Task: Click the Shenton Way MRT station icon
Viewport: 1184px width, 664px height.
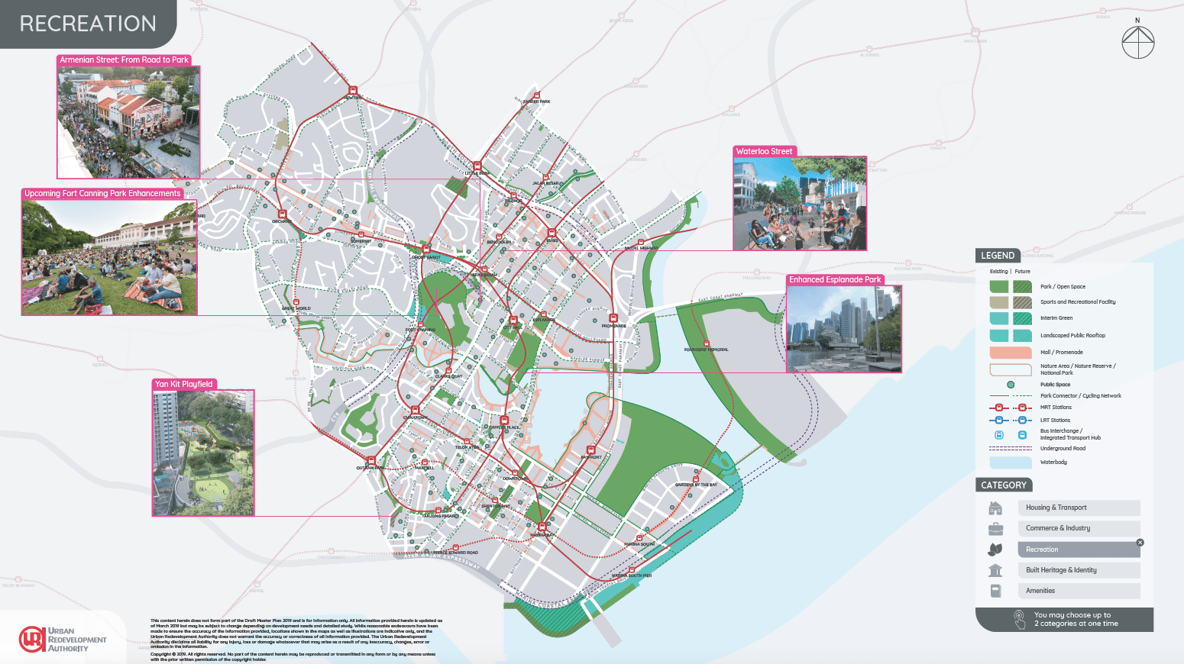Action: click(496, 500)
